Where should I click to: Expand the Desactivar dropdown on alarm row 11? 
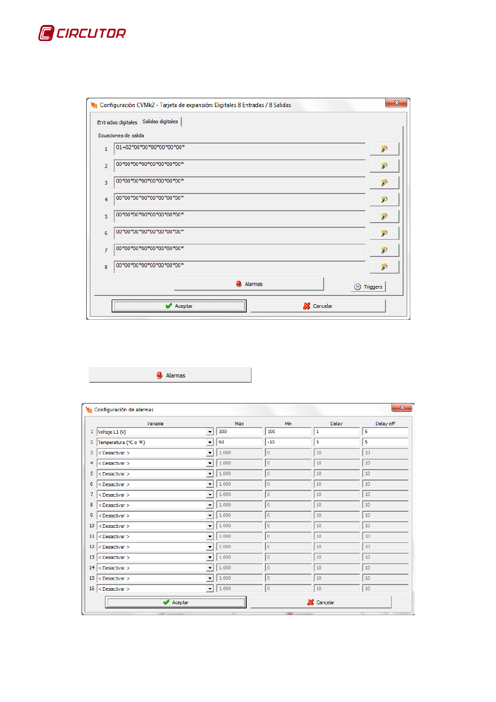pyautogui.click(x=210, y=536)
